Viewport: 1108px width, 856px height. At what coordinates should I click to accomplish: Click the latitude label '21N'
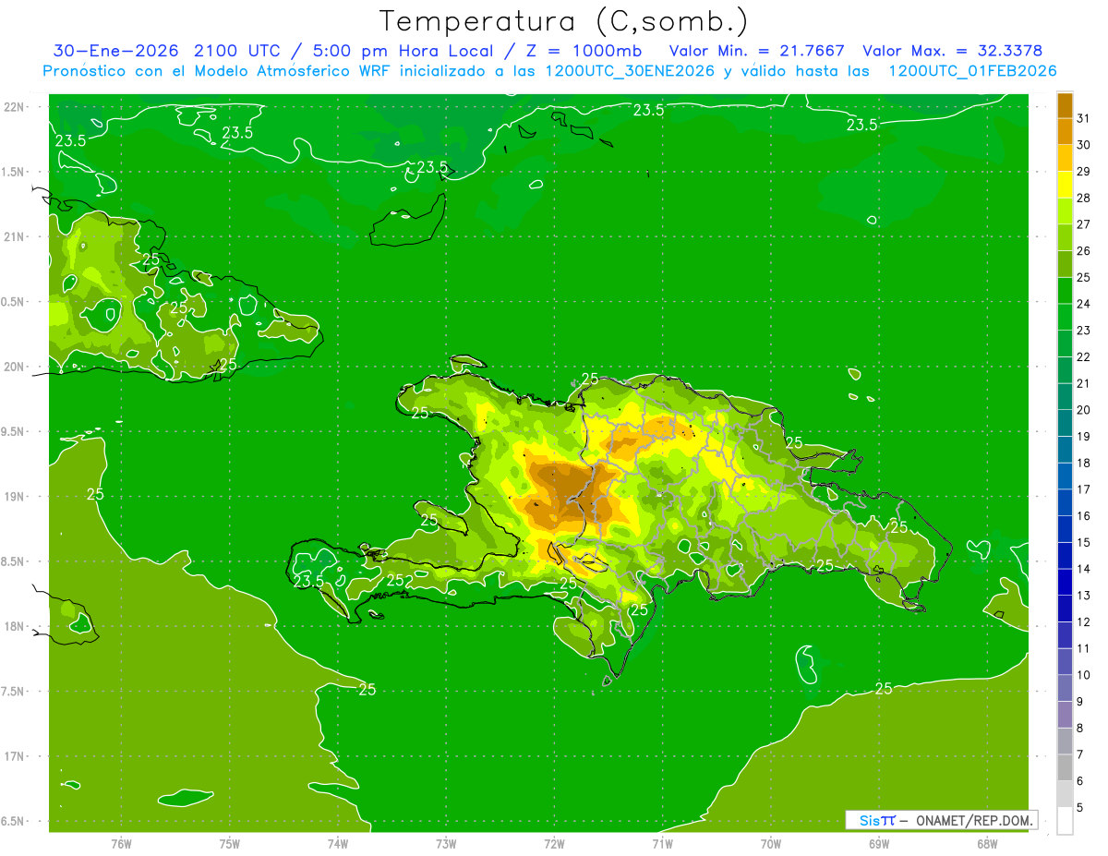click(13, 237)
